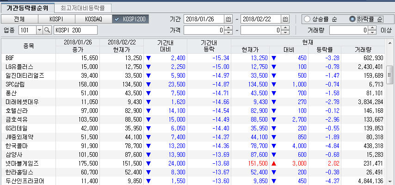
Task: Sort by the 종목 column header
Action: tap(29, 46)
